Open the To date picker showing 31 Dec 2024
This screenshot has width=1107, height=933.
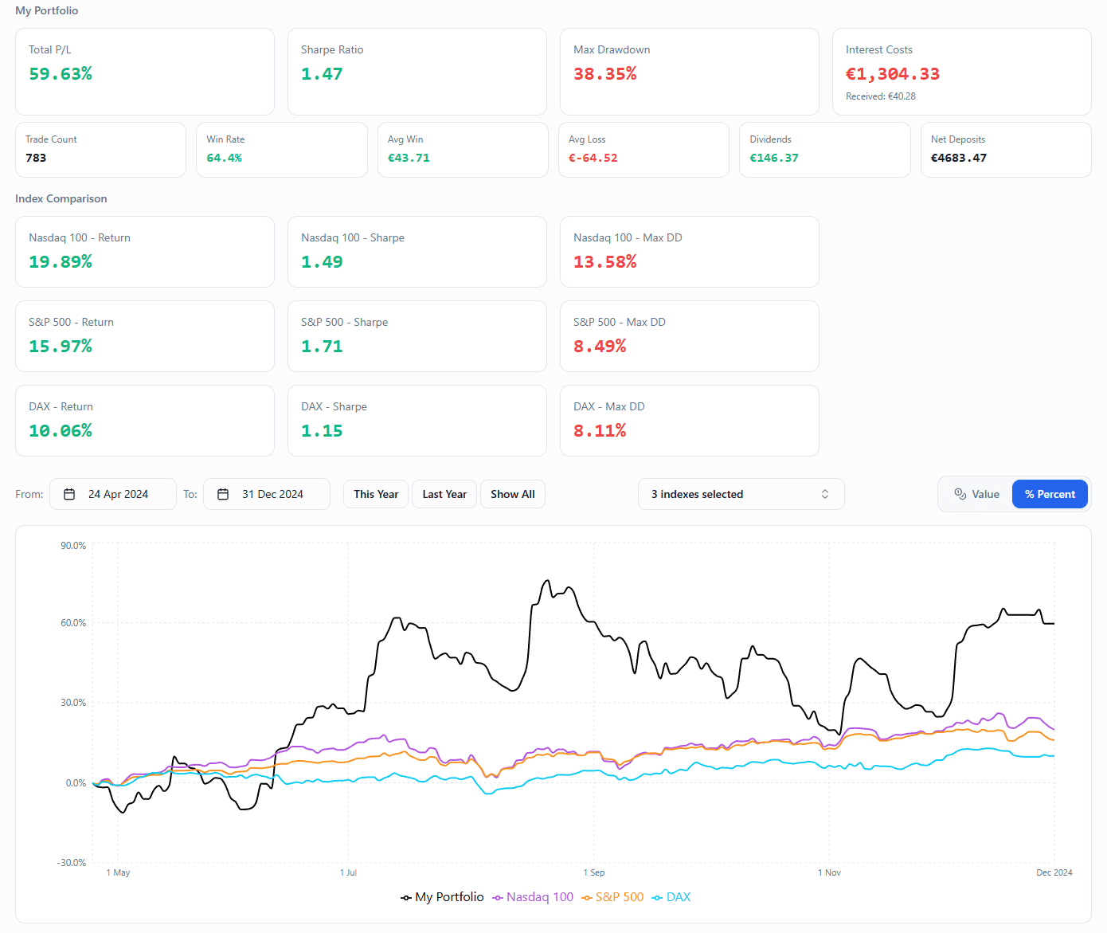(x=266, y=494)
